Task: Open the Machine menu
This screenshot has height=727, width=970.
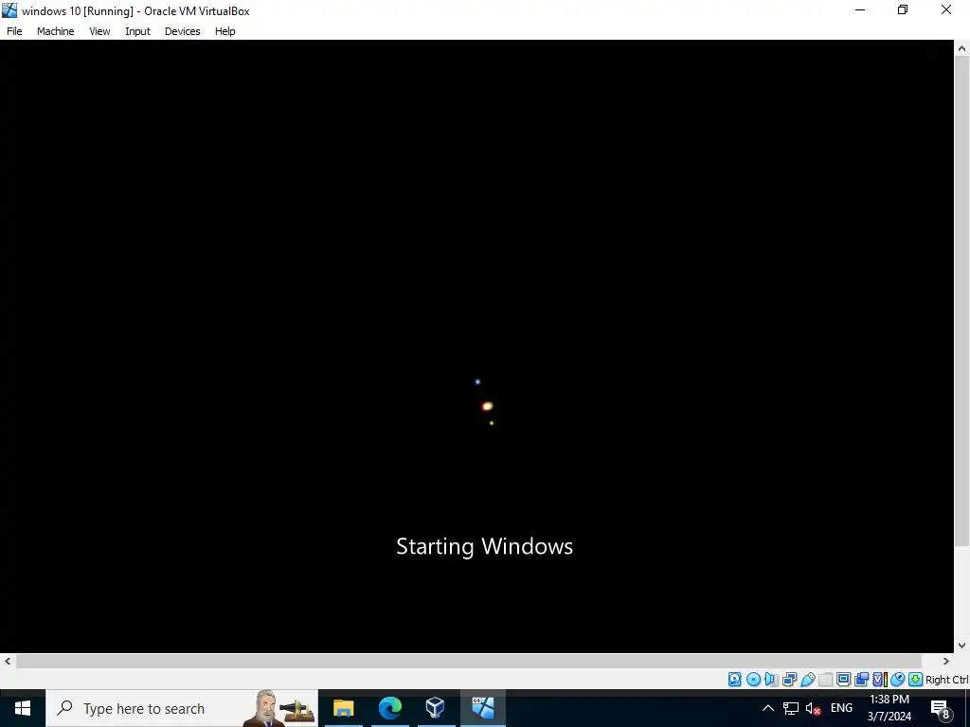Action: click(x=56, y=31)
